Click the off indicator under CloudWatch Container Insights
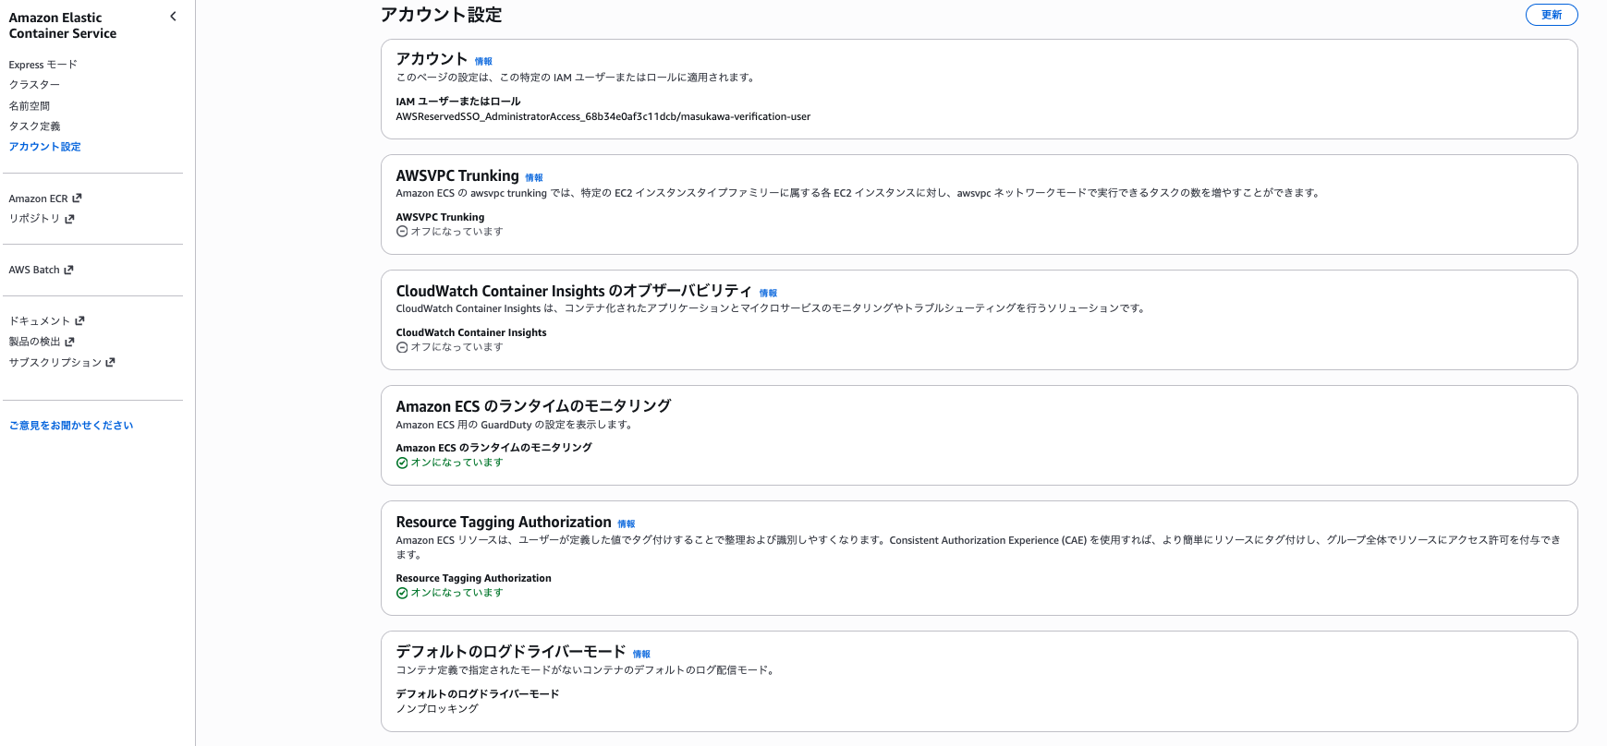The image size is (1607, 746). coord(454,346)
